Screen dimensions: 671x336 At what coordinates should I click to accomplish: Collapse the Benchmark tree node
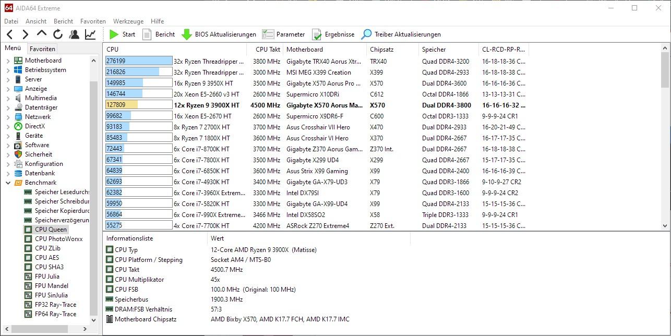tap(8, 183)
